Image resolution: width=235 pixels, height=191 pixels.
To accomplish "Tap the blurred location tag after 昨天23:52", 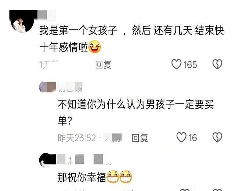I will 113,138.
